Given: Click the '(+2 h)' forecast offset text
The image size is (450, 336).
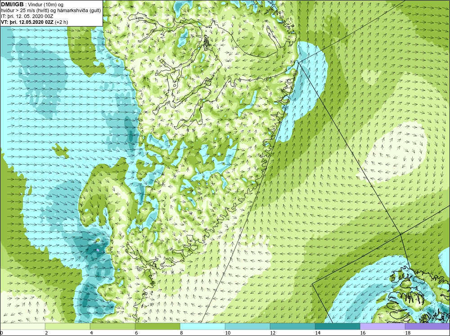Looking at the screenshot, I should [x=61, y=22].
